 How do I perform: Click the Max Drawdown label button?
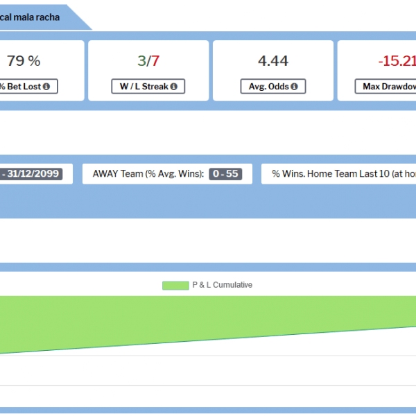[385, 86]
